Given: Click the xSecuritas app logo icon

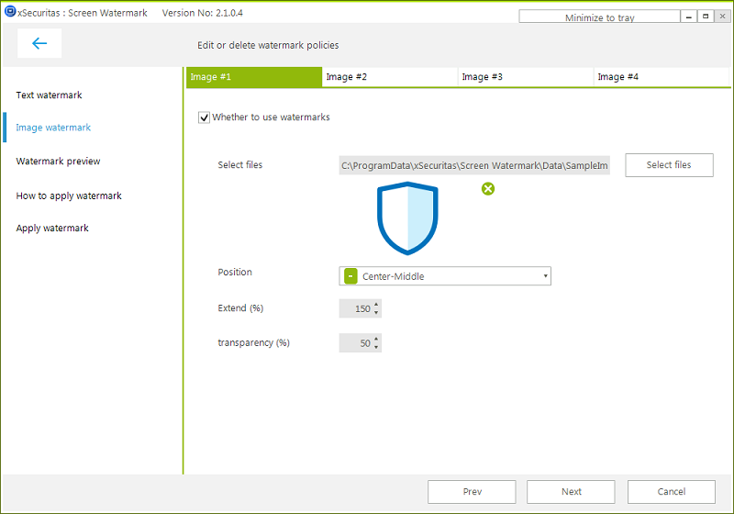Looking at the screenshot, I should (x=9, y=13).
